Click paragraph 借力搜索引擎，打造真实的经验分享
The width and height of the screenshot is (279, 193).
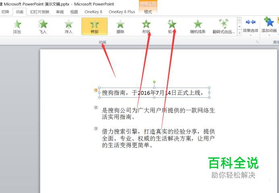(158, 138)
